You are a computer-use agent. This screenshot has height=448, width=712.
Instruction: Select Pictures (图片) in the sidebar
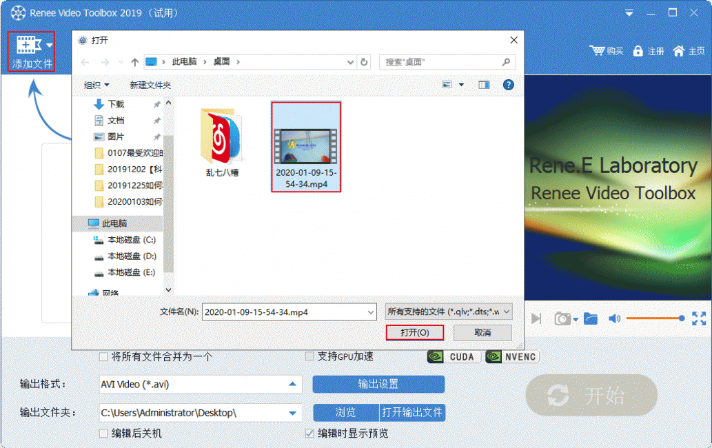pos(116,137)
